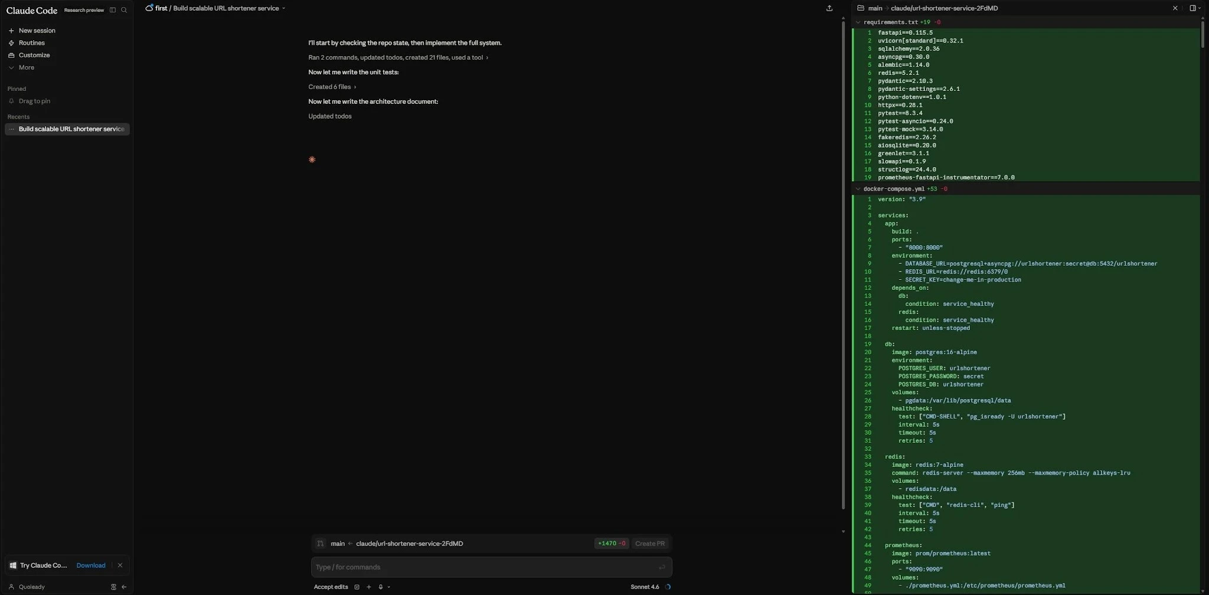Open the microphone options dropdown arrow
1209x595 pixels.
pos(388,587)
